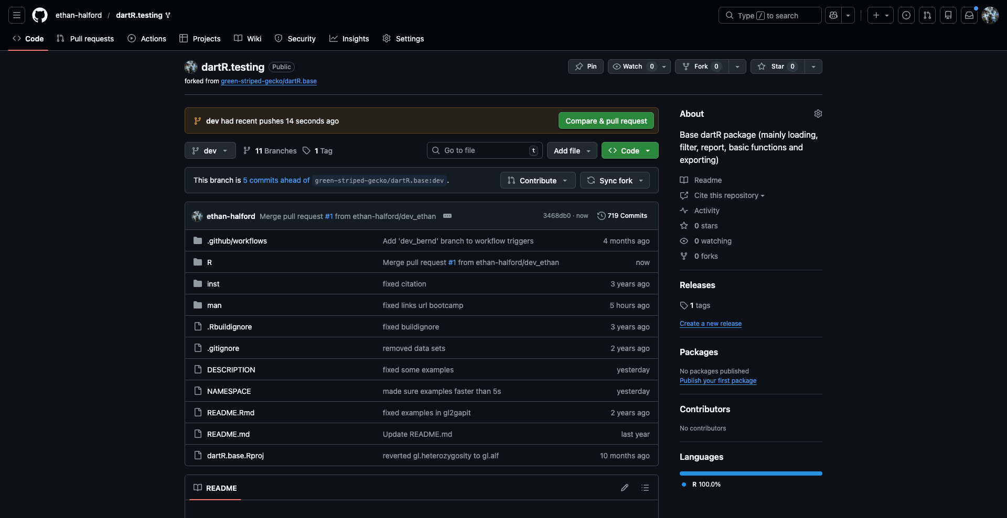Open the README outline list icon
The height and width of the screenshot is (518, 1007).
[x=645, y=488]
